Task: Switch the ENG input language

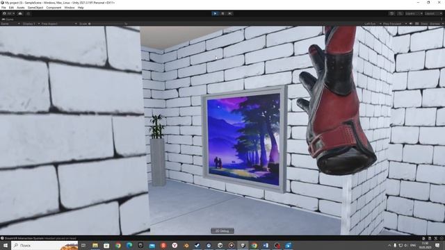Action: [413, 245]
